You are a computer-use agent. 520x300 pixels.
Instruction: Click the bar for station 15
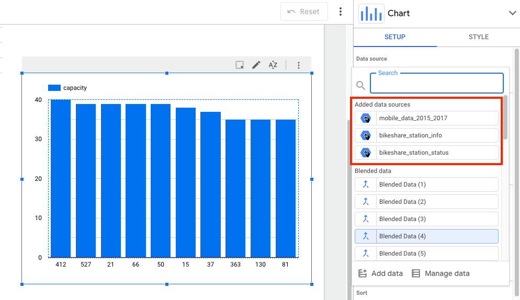pos(186,182)
